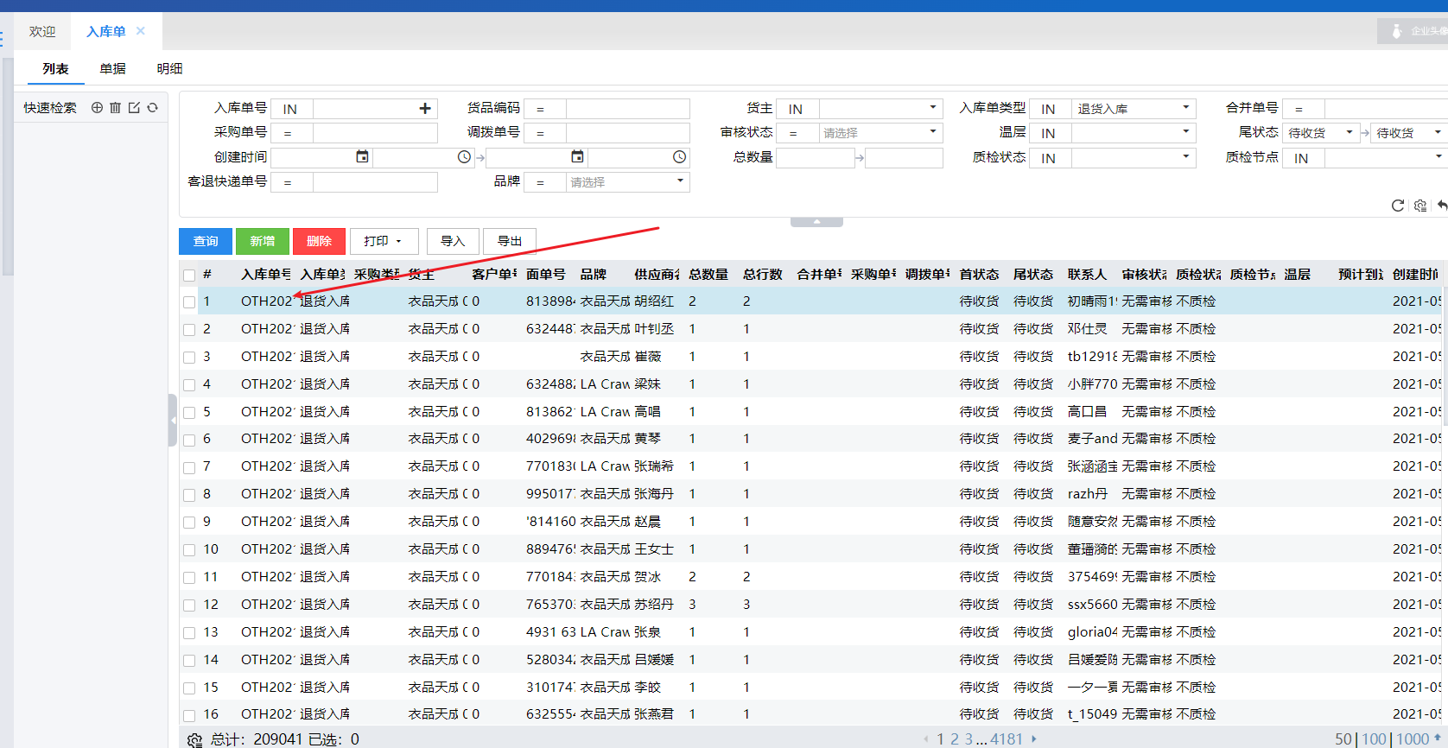The image size is (1448, 748).
Task: Check the select-all header checkbox
Action: tap(189, 275)
